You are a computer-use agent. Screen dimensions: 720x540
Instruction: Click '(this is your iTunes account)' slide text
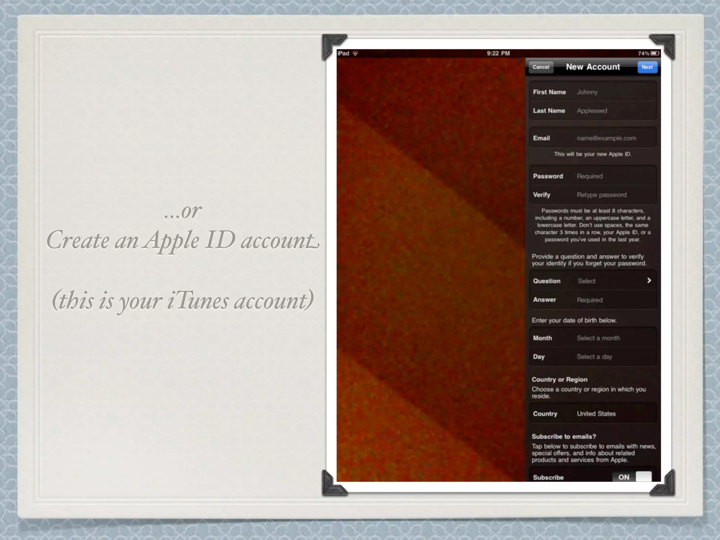click(183, 301)
